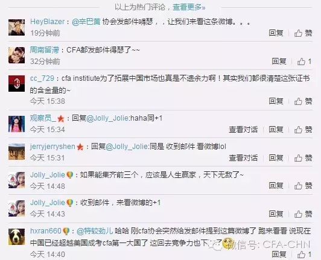Visit @辛巴黄 mention link
321x260 pixels.
pos(86,22)
